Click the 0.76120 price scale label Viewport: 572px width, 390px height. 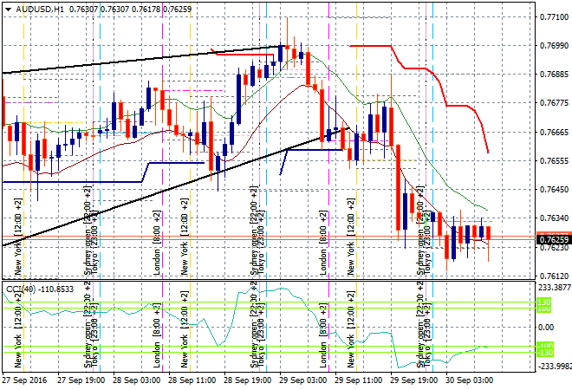click(x=549, y=276)
